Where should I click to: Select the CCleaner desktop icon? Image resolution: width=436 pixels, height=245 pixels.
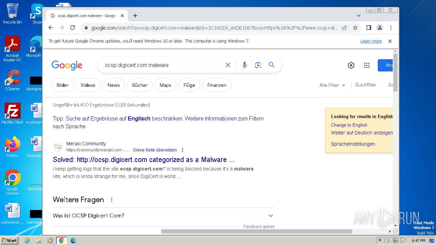(x=12, y=80)
